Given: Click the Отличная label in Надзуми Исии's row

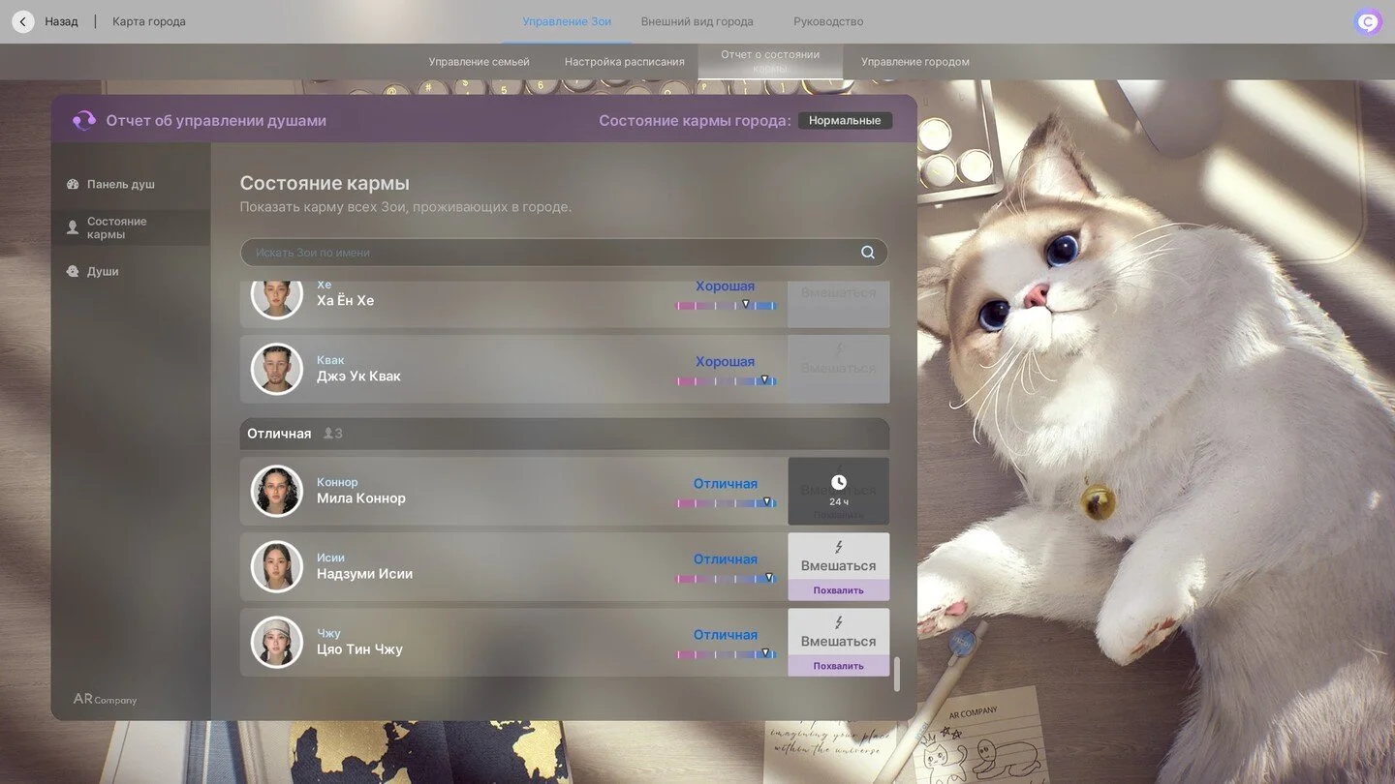Looking at the screenshot, I should [x=726, y=559].
